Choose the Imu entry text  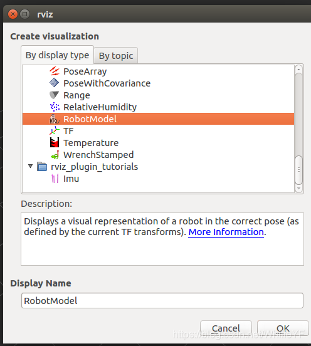pos(71,179)
